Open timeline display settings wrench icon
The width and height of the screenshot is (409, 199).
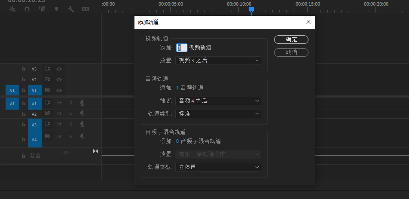pos(71,9)
